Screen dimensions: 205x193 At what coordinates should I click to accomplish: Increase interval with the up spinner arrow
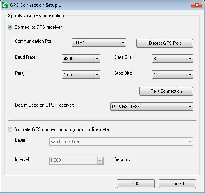(x=100, y=159)
